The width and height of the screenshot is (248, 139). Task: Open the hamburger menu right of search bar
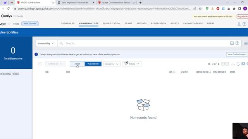pyautogui.click(x=246, y=43)
